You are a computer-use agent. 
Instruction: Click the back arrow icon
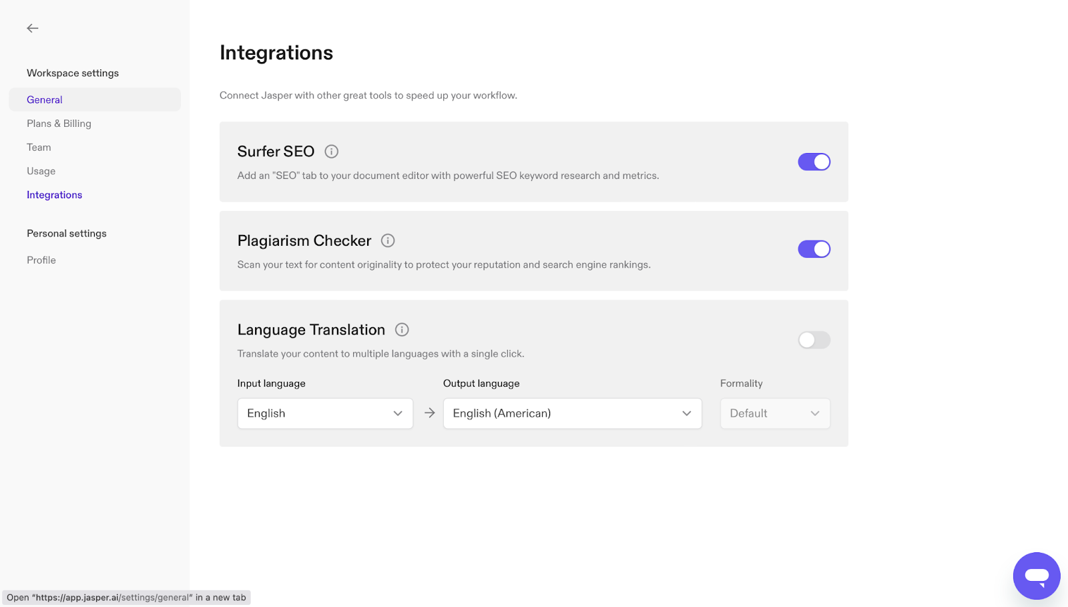click(x=33, y=28)
